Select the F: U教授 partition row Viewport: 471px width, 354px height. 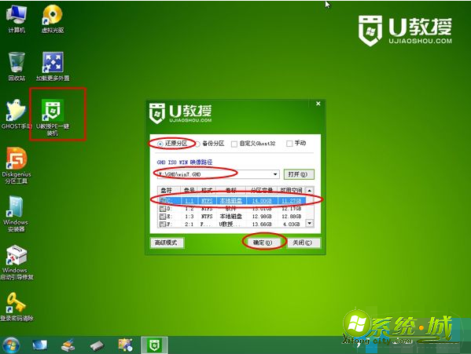tap(232, 224)
